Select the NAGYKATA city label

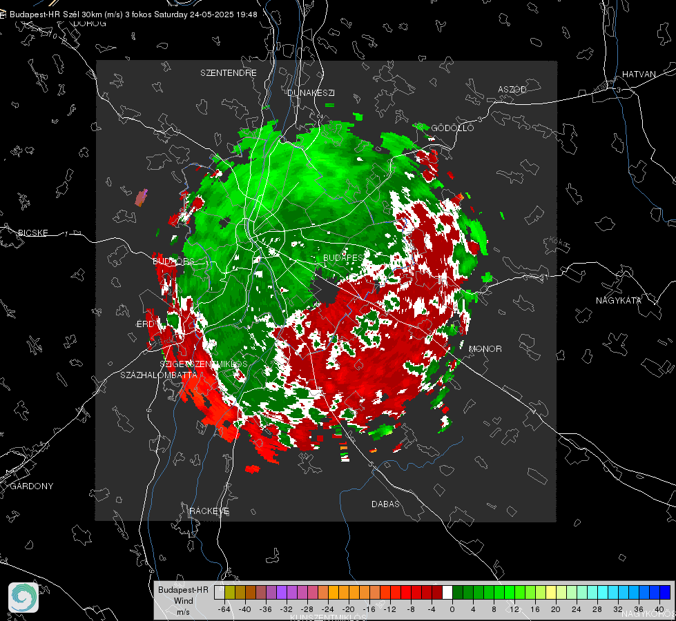619,300
